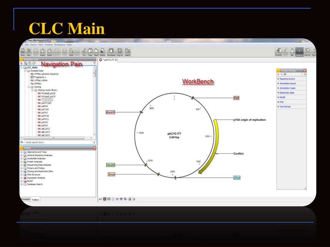
Task: Open the Edit menu
Action: [x=26, y=45]
